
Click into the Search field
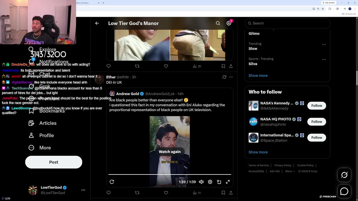point(287,23)
